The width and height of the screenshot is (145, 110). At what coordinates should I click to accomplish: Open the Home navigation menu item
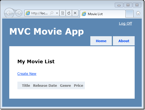[101, 41]
